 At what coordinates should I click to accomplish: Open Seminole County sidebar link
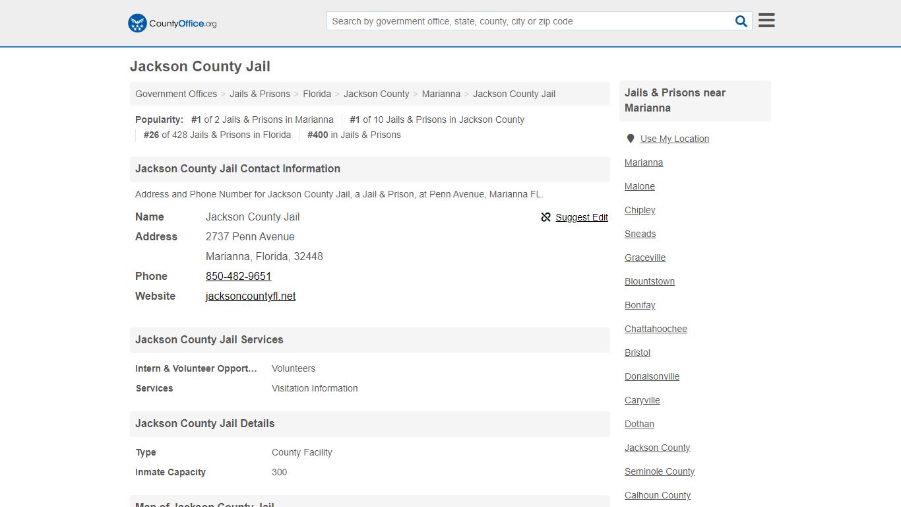pyautogui.click(x=660, y=471)
